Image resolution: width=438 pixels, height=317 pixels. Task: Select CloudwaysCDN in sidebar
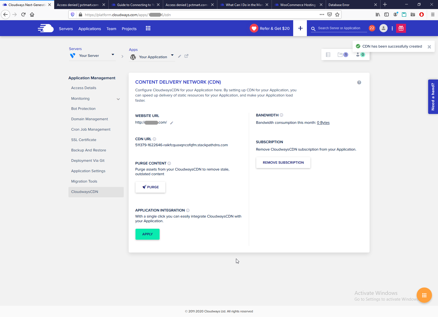96,192
